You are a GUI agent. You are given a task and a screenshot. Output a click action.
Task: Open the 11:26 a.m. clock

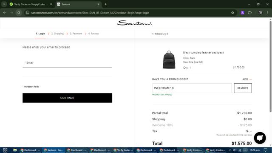[x=255, y=150]
